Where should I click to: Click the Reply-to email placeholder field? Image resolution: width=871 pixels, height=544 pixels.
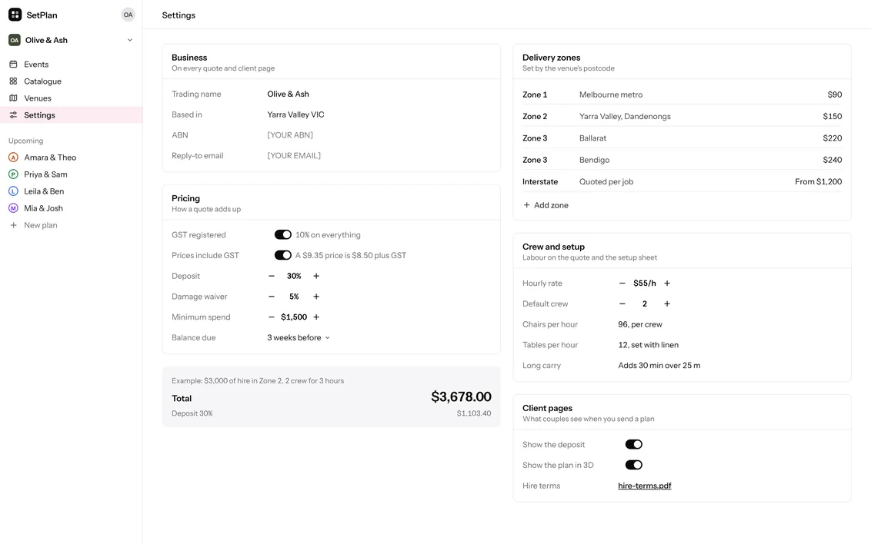coord(294,155)
